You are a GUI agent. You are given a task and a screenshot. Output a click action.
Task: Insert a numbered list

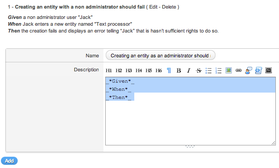219,70
